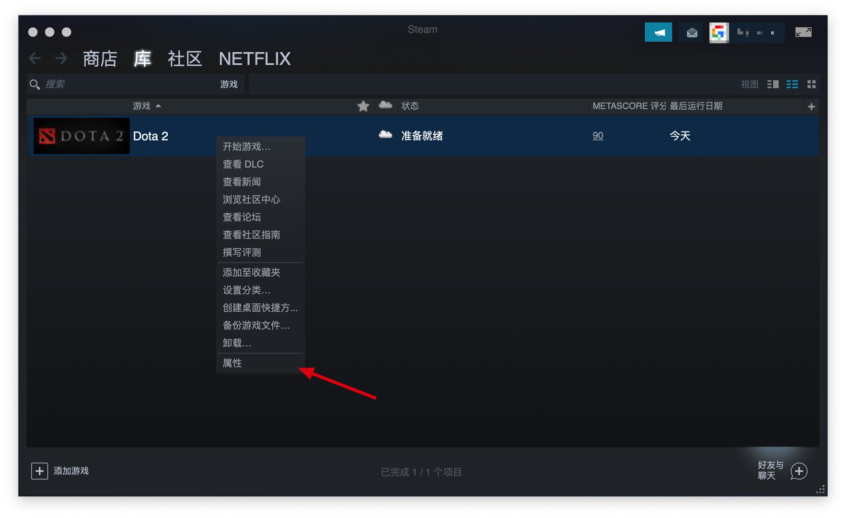846x518 pixels.
Task: Open friends and chat panel
Action: 799,471
